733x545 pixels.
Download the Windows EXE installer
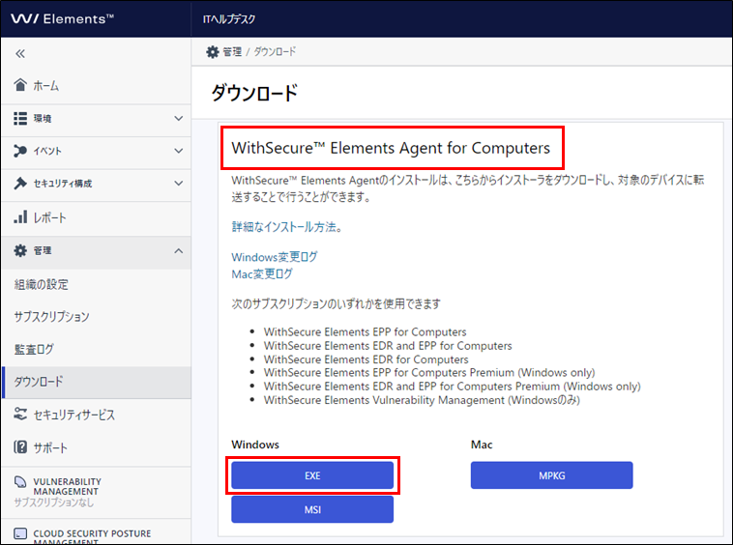312,475
